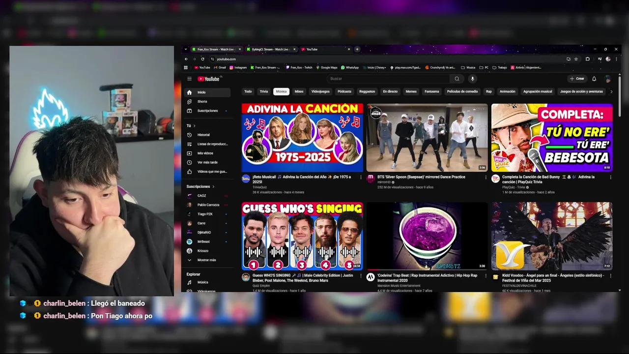Open Listas de reproducción in the sidebar
The width and height of the screenshot is (629, 354).
click(208, 144)
